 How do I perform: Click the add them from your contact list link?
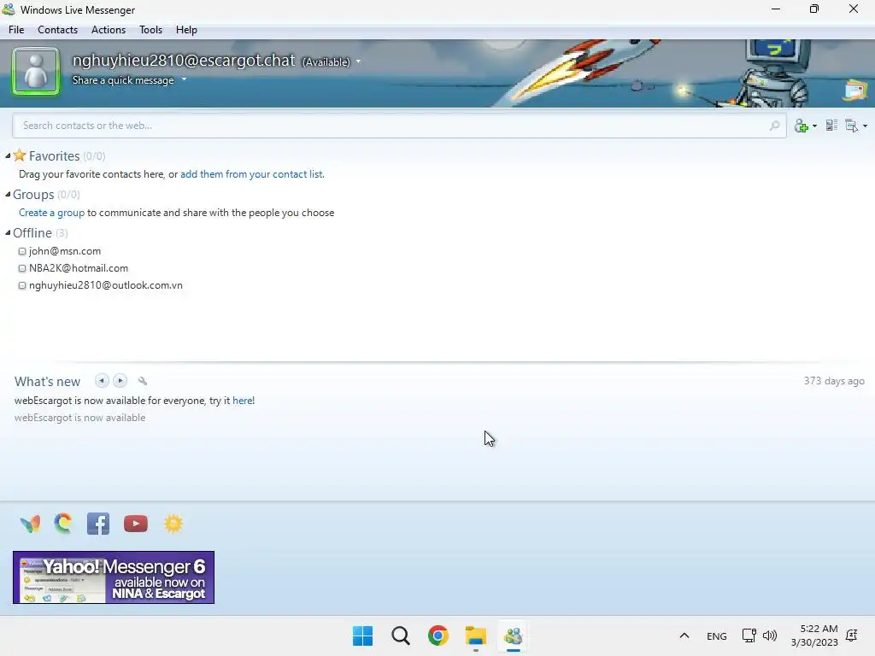tap(252, 174)
